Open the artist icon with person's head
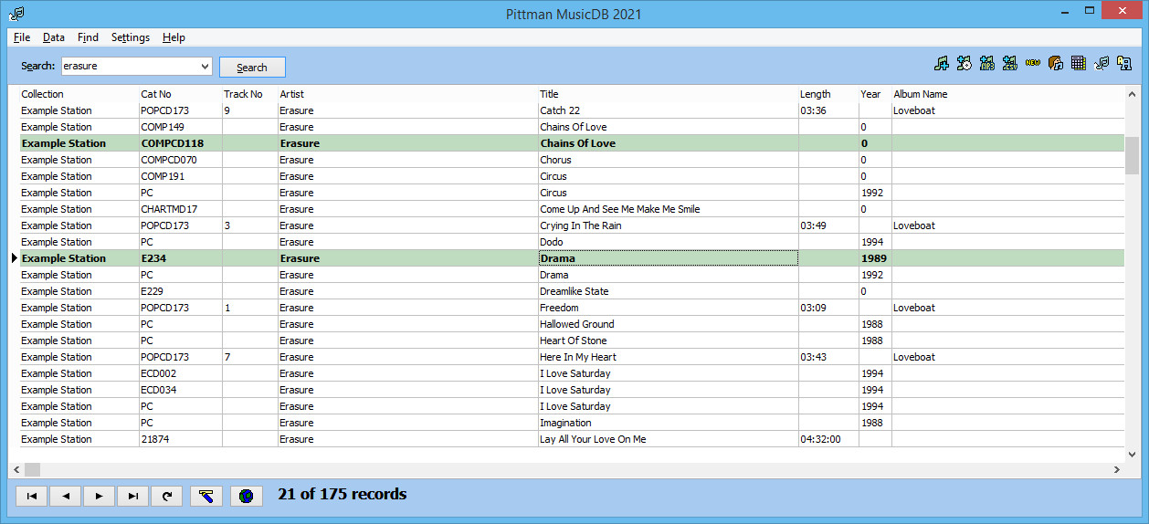 (1056, 63)
